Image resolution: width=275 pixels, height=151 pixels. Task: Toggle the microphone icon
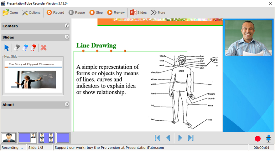pos(268,138)
